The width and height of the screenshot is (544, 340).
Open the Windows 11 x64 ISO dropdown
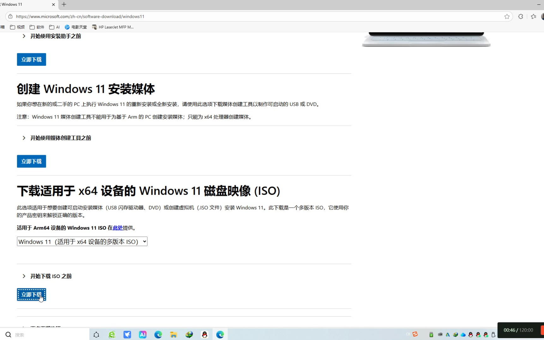(x=82, y=241)
